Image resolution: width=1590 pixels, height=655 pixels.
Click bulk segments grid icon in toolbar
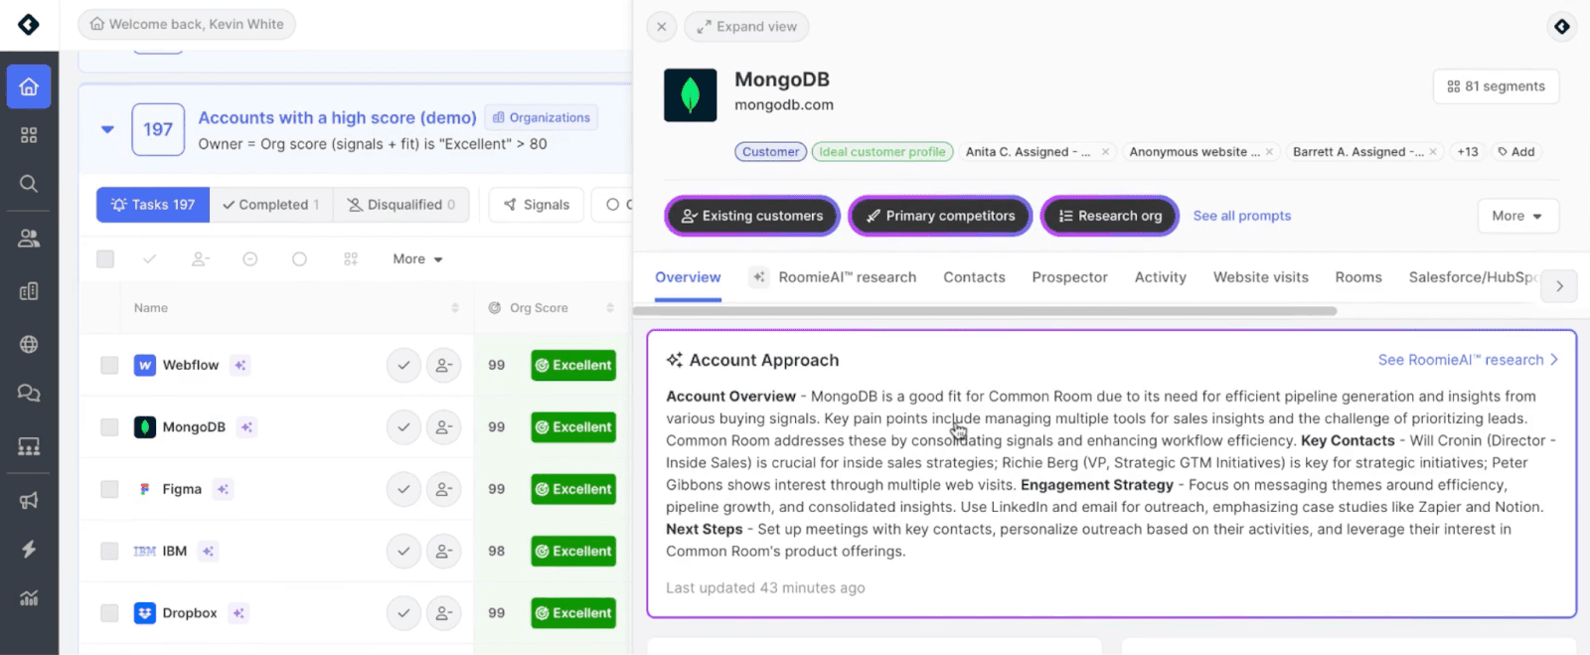(x=351, y=259)
